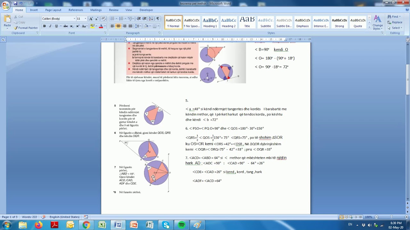410x230 pixels.
Task: Click the word count in the status bar
Action: click(x=29, y=217)
